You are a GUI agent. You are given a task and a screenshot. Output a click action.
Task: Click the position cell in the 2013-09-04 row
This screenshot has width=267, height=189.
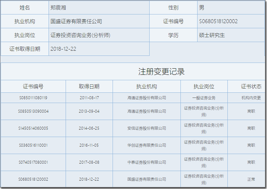click(x=204, y=111)
